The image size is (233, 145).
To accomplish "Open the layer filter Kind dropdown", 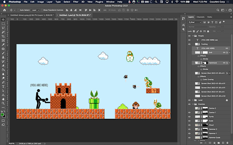I will click(195, 22).
